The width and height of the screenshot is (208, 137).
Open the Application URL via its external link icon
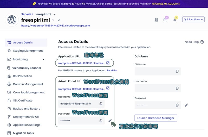tap(108, 63)
